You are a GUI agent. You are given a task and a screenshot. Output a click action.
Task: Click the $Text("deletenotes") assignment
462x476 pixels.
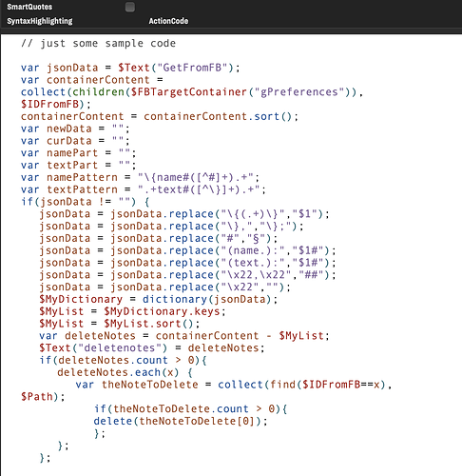(151, 348)
